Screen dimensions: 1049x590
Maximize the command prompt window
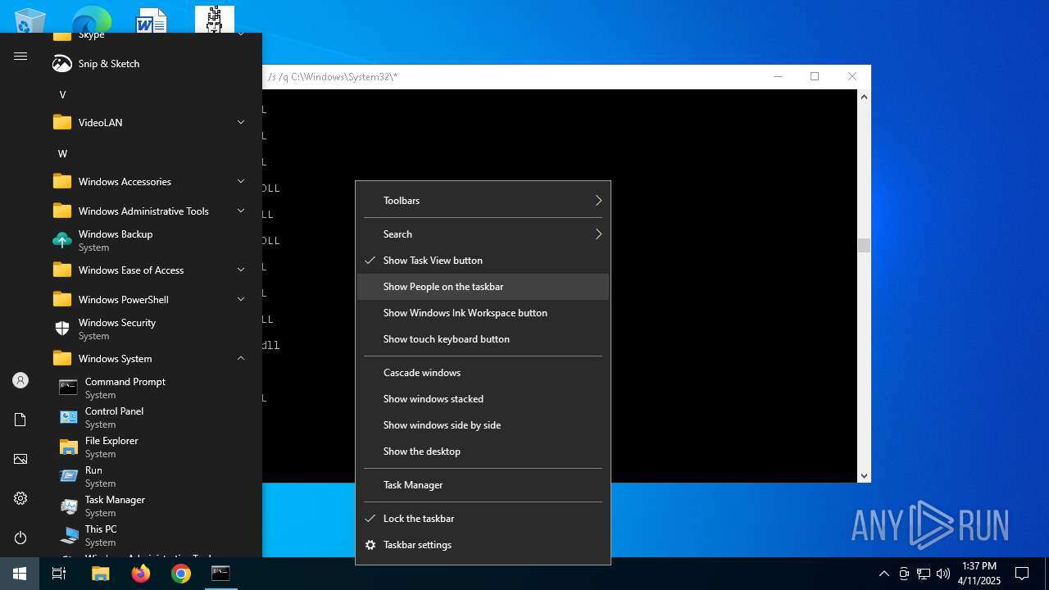pos(815,76)
